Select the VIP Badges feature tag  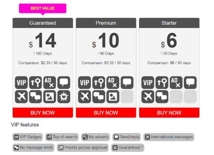[28, 137]
